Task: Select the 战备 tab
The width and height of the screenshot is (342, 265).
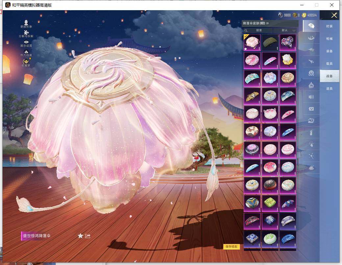Action: point(330,76)
